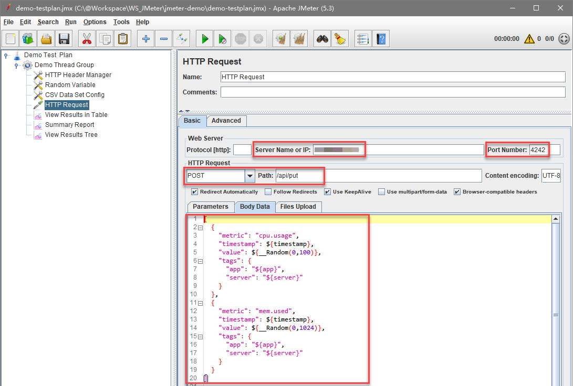
Task: Click the Expand All plus icon
Action: tap(146, 39)
